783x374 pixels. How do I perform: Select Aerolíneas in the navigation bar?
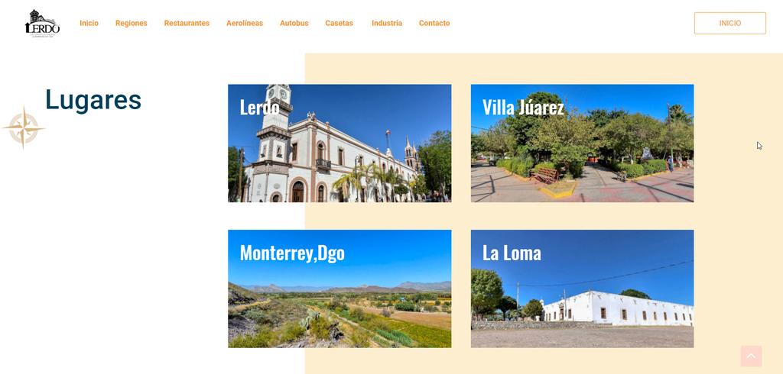(x=245, y=23)
